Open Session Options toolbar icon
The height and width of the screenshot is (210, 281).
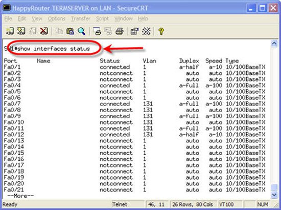[134, 31]
